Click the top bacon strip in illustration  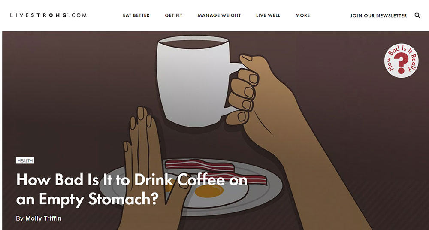click(200, 165)
